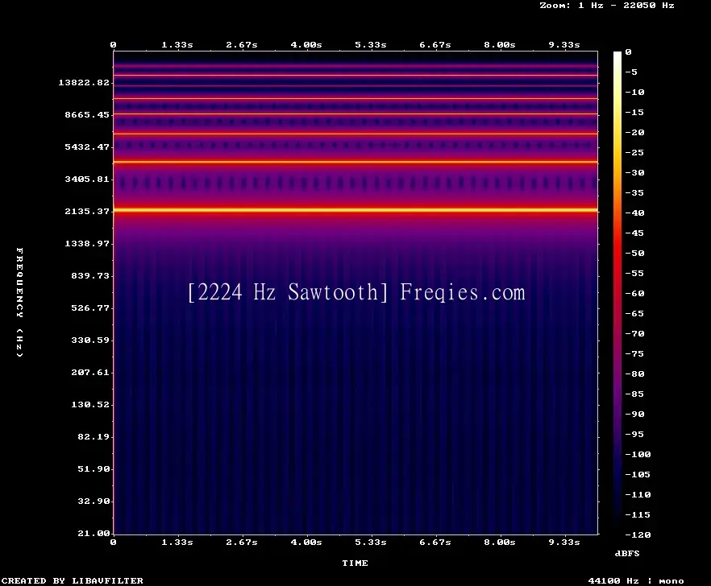Click the -5 value on dBFS scale
This screenshot has height=586, width=711.
pyautogui.click(x=631, y=72)
